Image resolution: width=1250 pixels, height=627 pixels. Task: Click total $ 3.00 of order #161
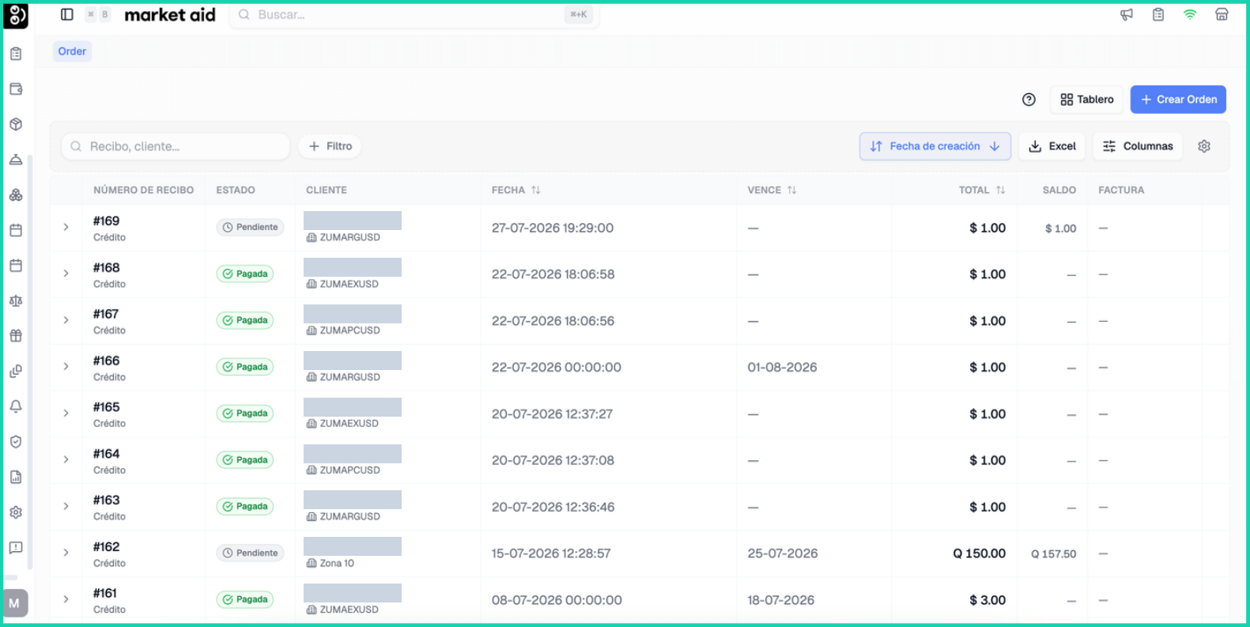pyautogui.click(x=988, y=600)
